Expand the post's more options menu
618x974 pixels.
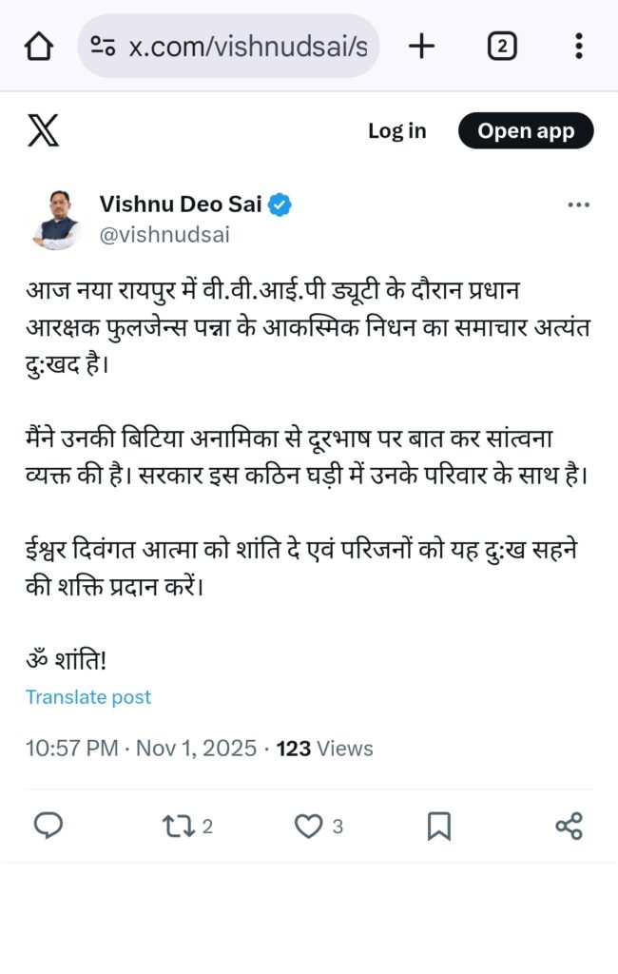tap(578, 205)
